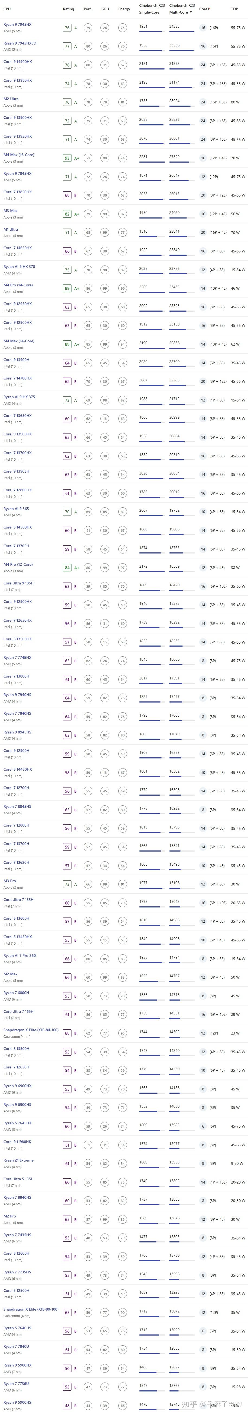Click the Cores column header
Image resolution: width=248 pixels, height=1414 pixels.
(x=204, y=9)
